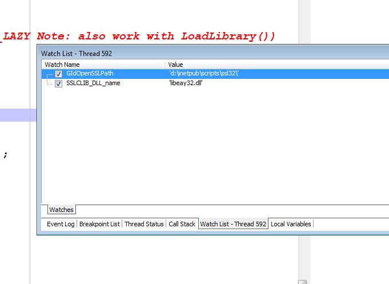Switch to the Event Log tab
The image size is (389, 284).
[x=61, y=224]
